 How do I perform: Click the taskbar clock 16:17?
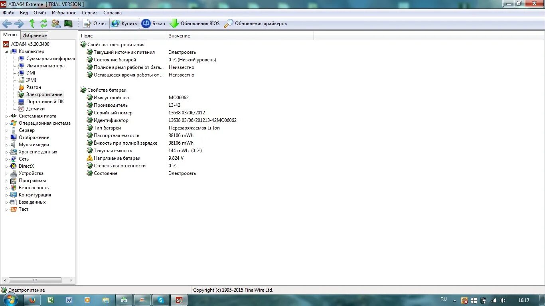tap(524, 300)
